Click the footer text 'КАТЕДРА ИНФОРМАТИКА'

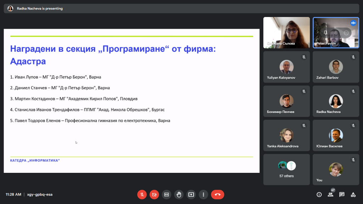point(35,160)
